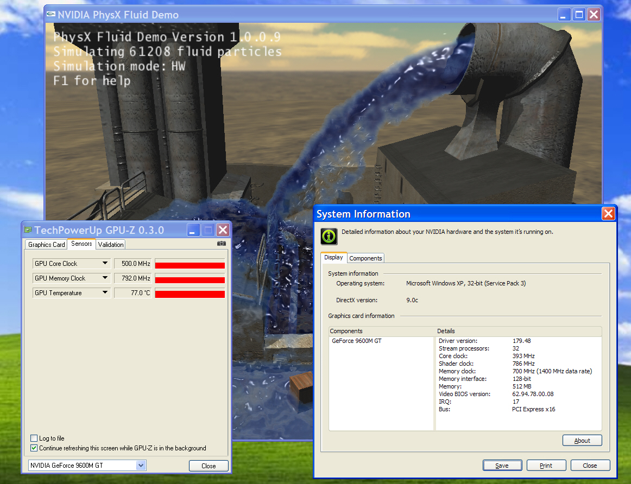The width and height of the screenshot is (631, 484).
Task: Click the Shader clock 786 MHz entry
Action: (487, 364)
